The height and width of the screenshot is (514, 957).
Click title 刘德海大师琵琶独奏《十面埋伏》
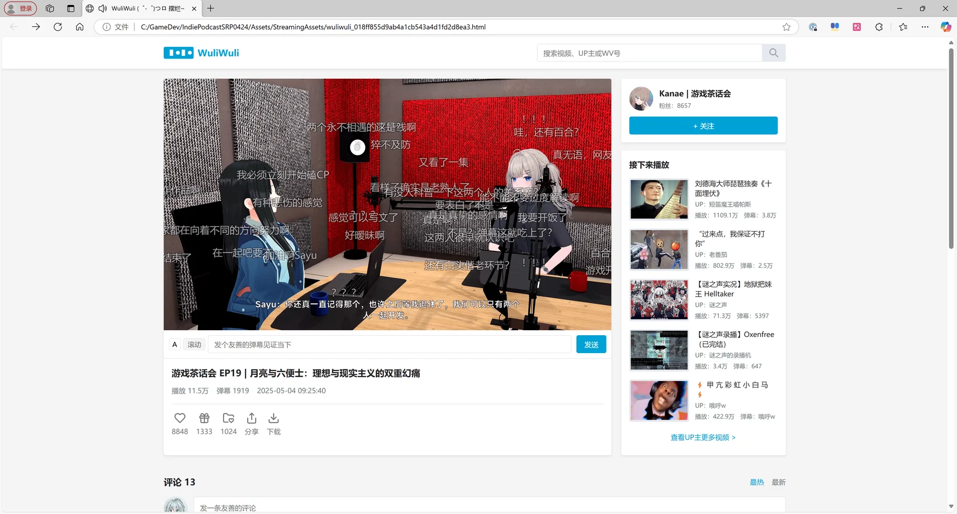(733, 188)
